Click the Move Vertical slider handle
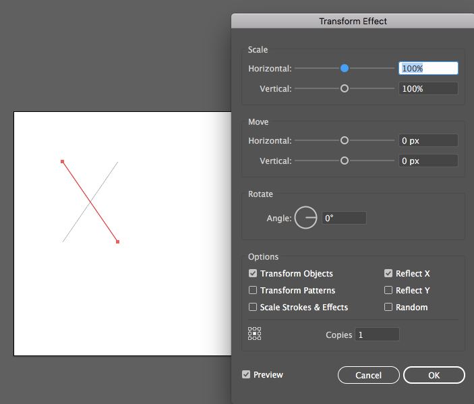Screen dimensions: 474x404 coord(345,161)
